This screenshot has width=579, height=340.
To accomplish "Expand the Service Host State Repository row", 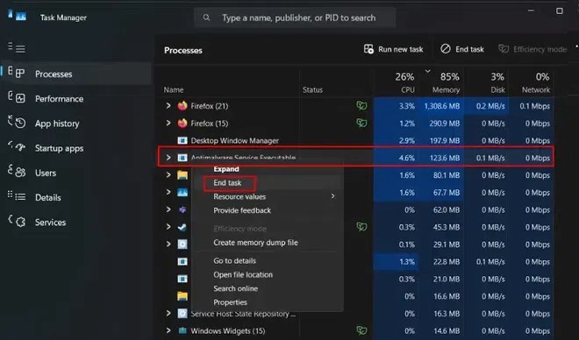I will point(168,313).
